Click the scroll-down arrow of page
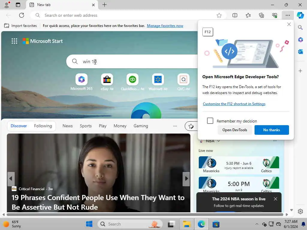307x230 pixels. click(x=291, y=210)
